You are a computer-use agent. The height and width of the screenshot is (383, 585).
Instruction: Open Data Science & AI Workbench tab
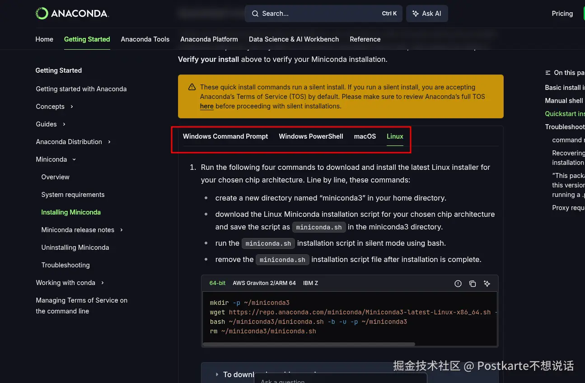click(x=294, y=39)
